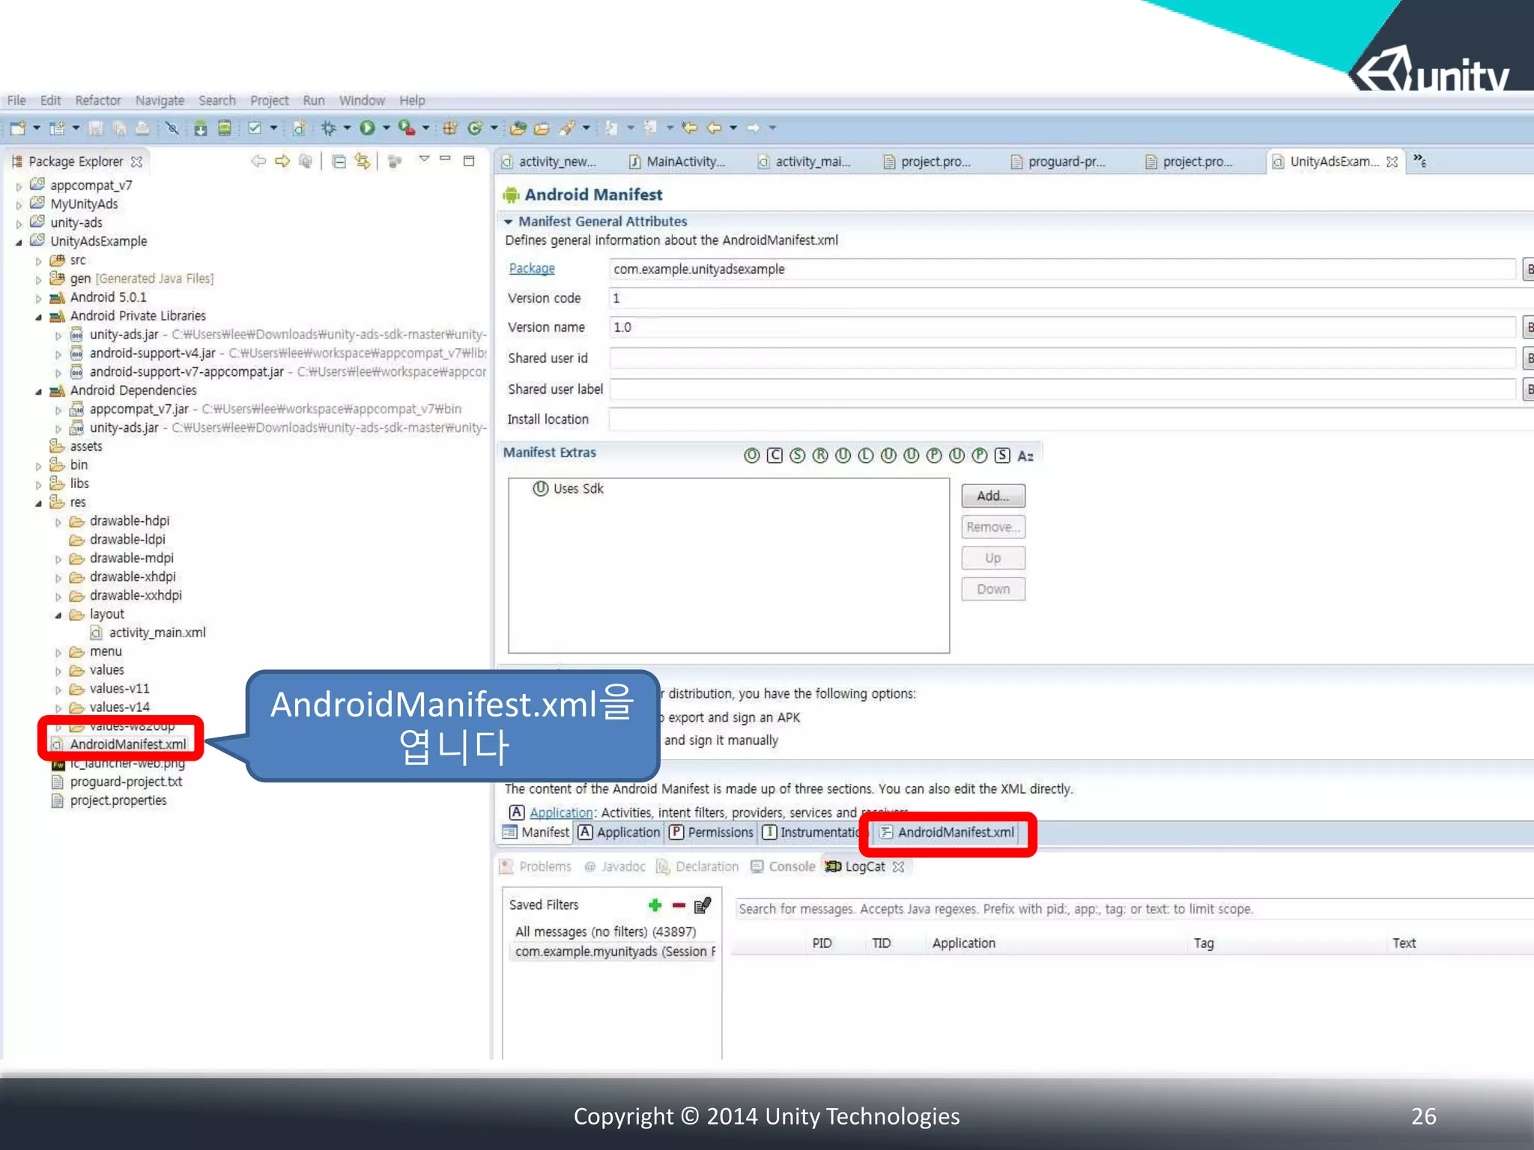
Task: Click the Add... button
Action: pyautogui.click(x=992, y=496)
